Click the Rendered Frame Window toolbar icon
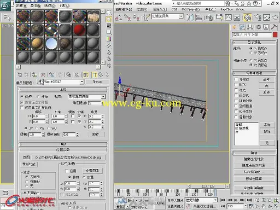This screenshot has height=210, width=280. (266, 17)
